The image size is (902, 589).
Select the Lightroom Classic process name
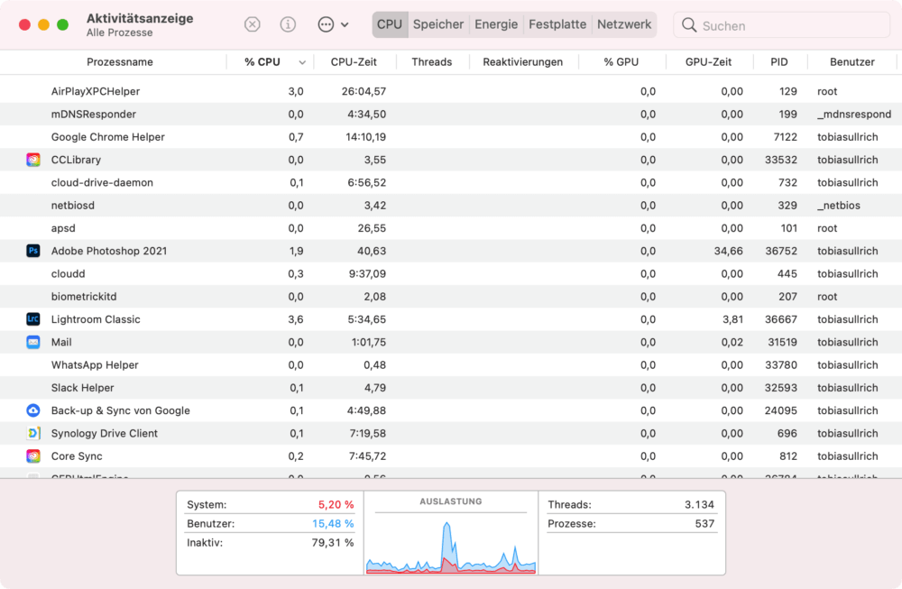click(96, 319)
